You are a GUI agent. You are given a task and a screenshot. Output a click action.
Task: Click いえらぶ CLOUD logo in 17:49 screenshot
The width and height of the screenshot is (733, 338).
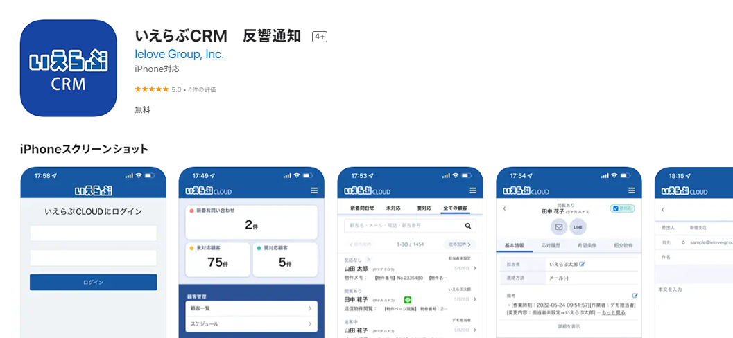coord(209,190)
